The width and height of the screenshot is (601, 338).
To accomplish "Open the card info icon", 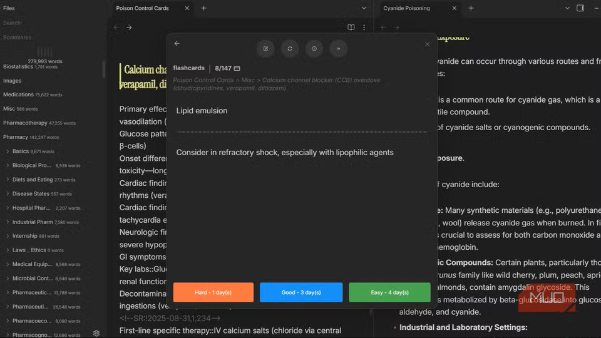I will tap(314, 49).
